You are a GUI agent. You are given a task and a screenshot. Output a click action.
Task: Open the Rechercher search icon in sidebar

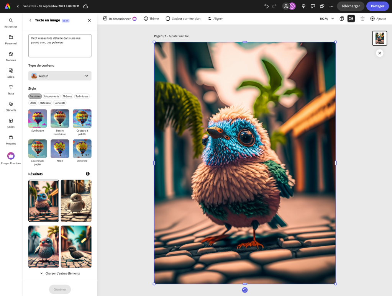(11, 21)
